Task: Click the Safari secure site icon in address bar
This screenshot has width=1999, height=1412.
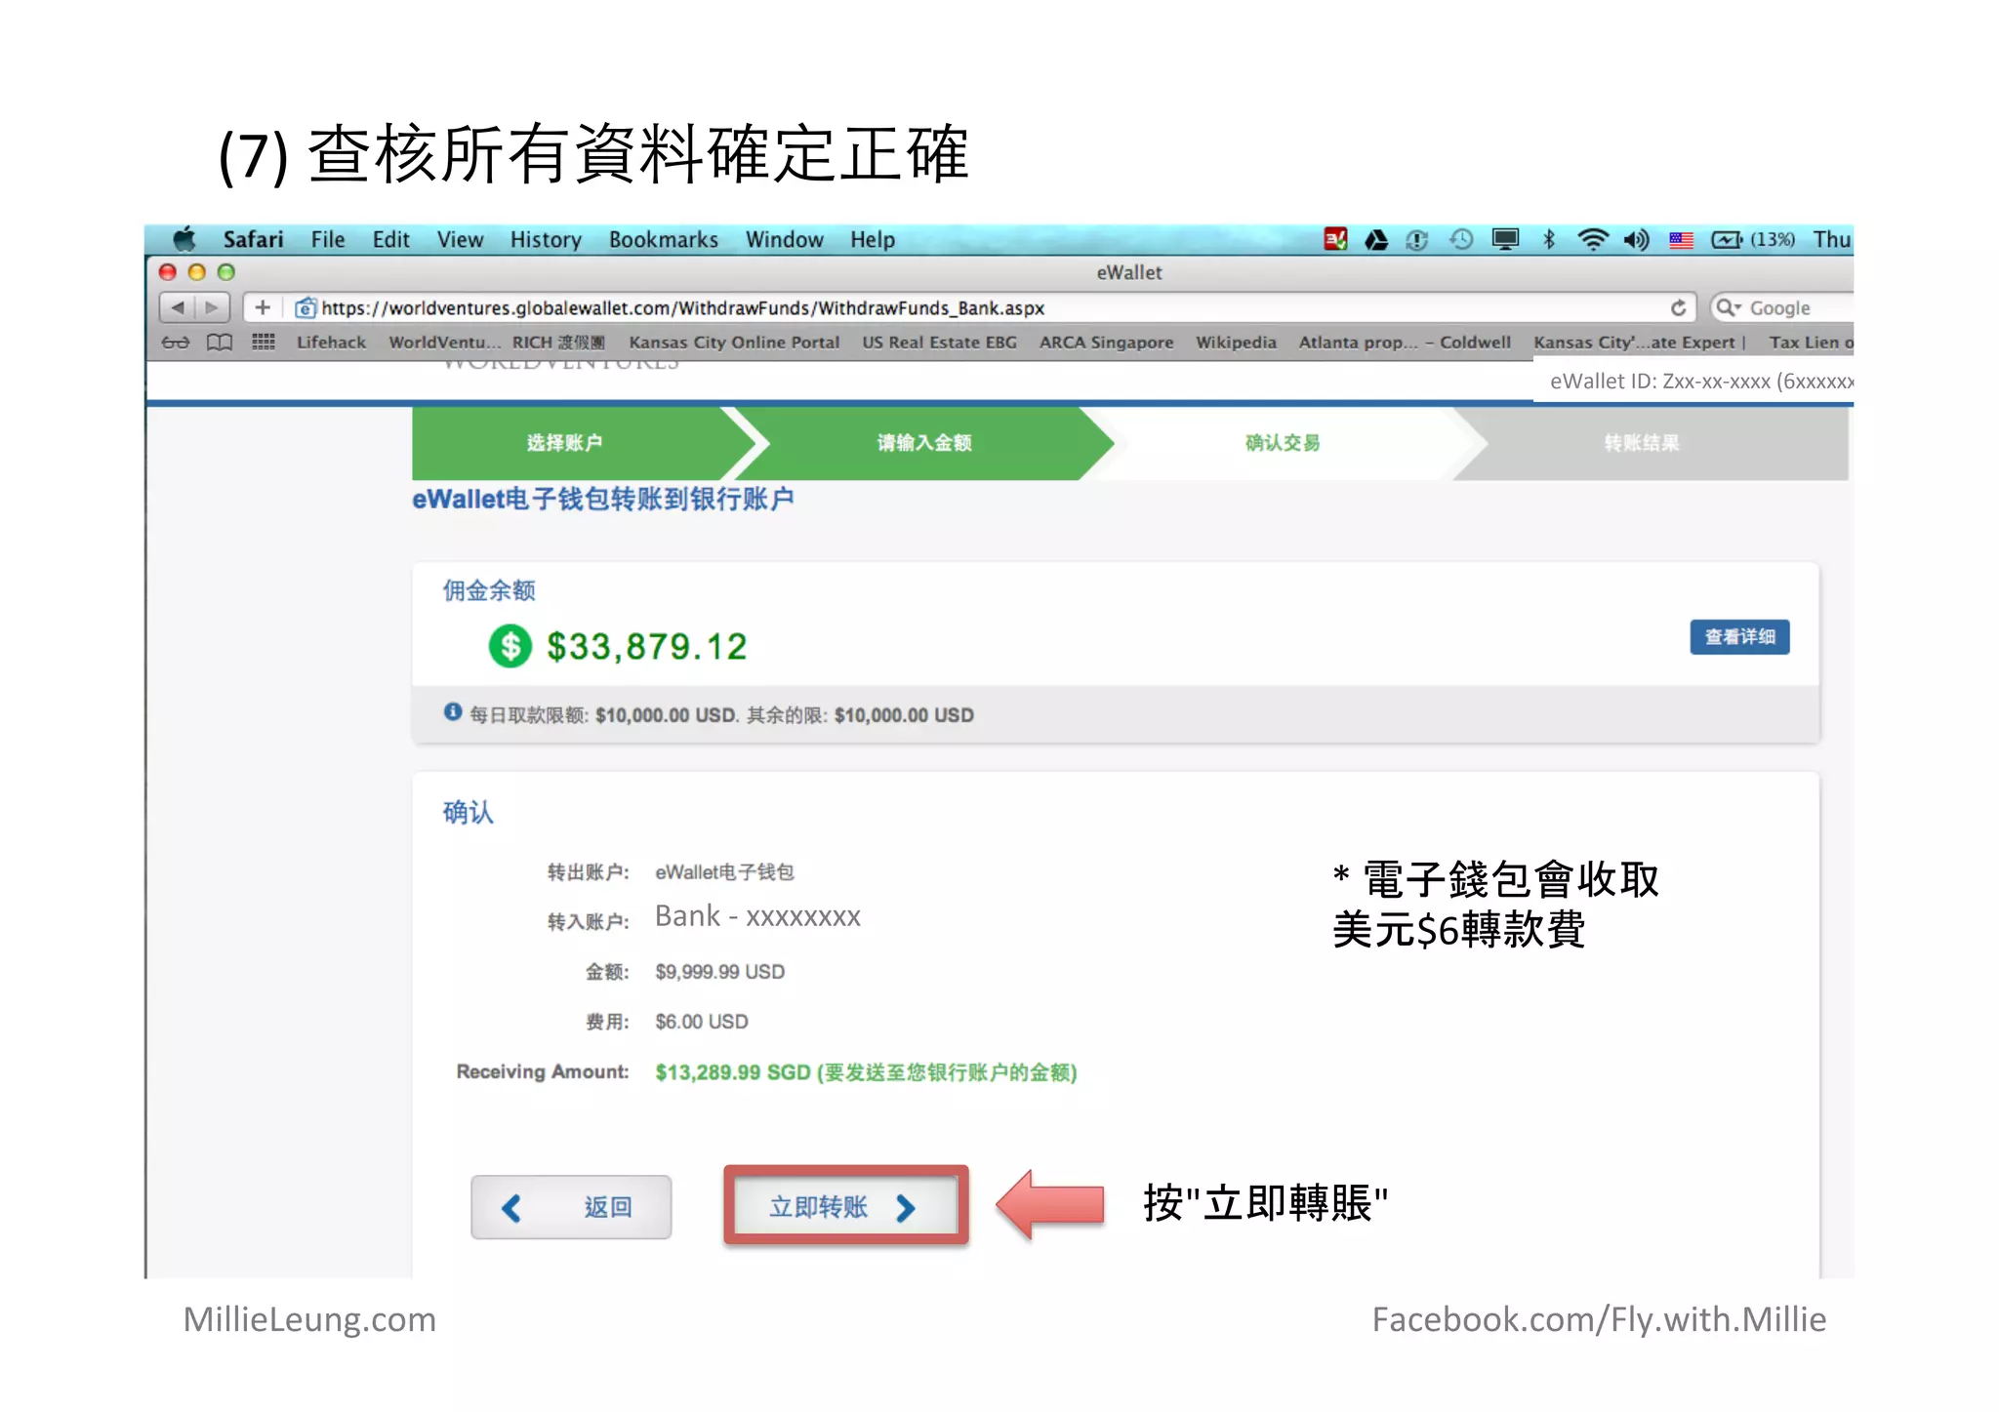Action: point(306,308)
